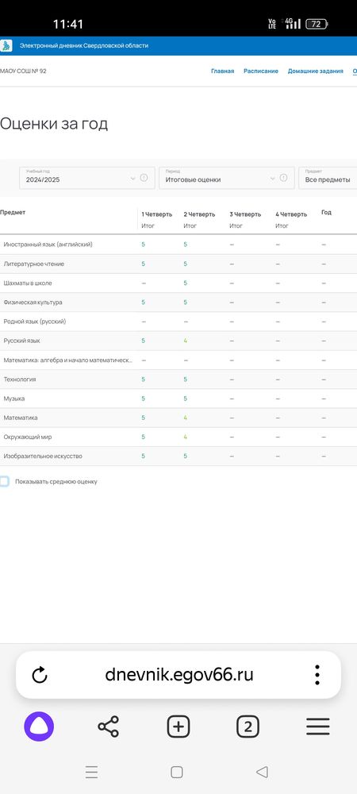Expand the Учебный год 2024/2025 dropdown
The image size is (357, 794).
point(79,178)
